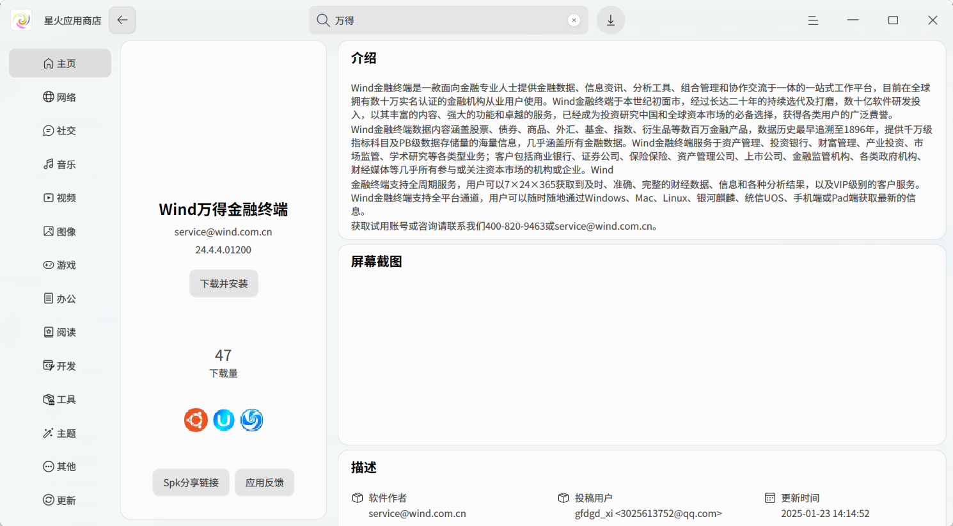
Task: Click 下载并安装 to install Wind
Action: (x=224, y=283)
